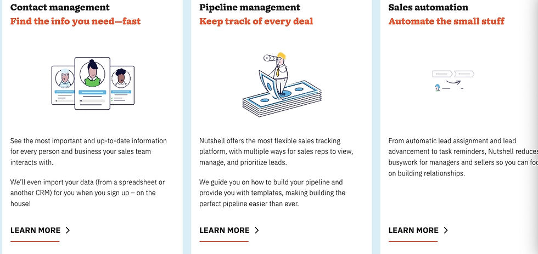This screenshot has height=254, width=538.
Task: Click chevron next to Sales automation Learn More
Action: [x=446, y=230]
